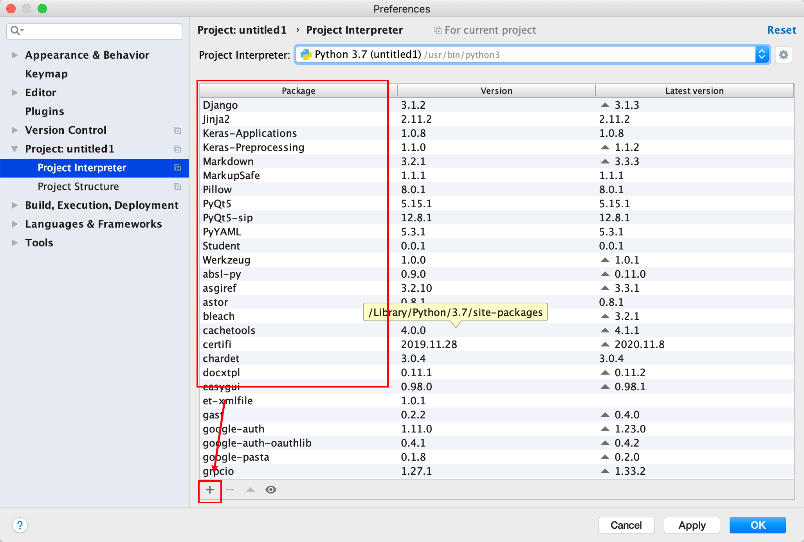The height and width of the screenshot is (542, 804).
Task: Expand the Editor settings node
Action: tap(14, 93)
